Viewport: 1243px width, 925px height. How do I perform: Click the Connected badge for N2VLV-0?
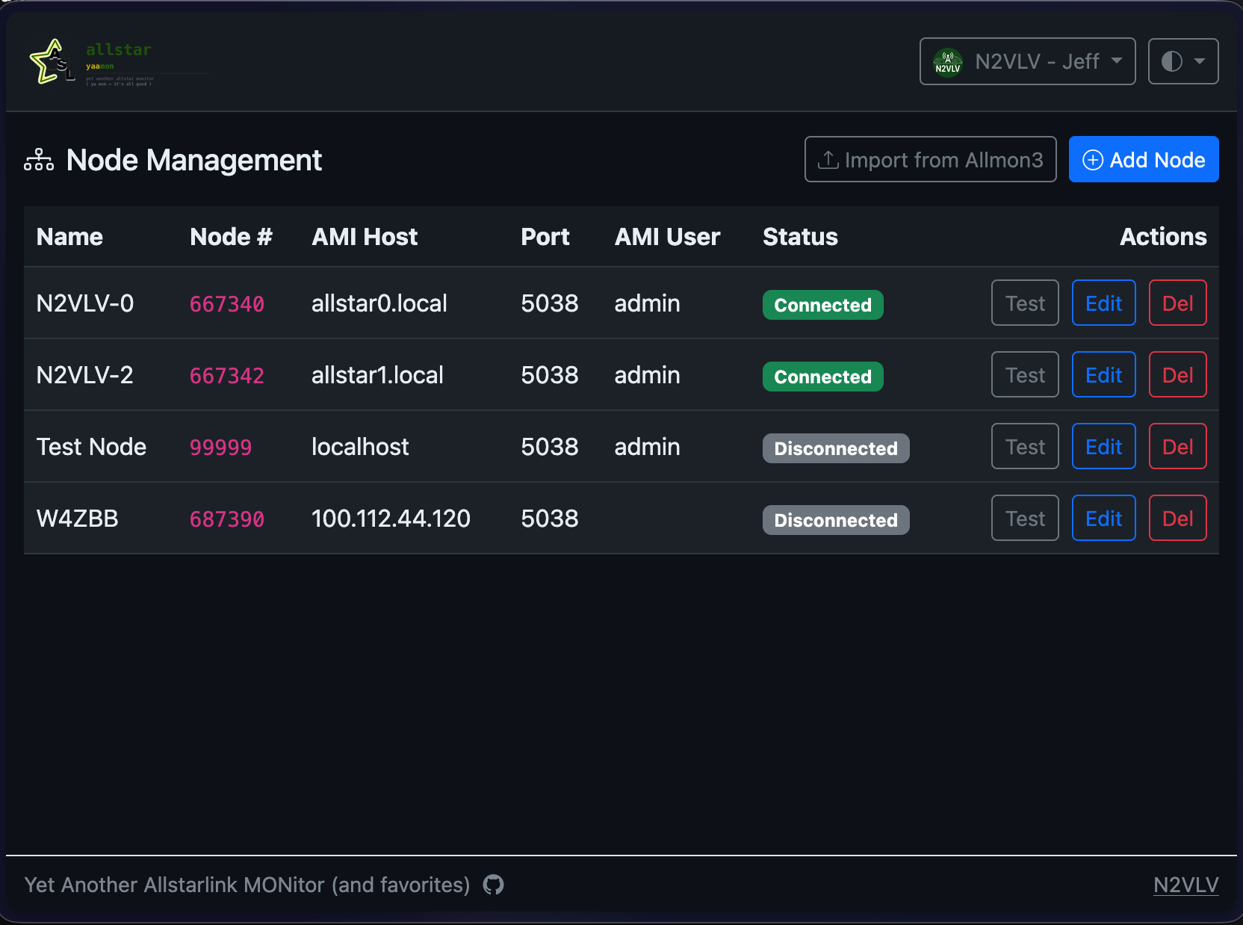point(822,305)
